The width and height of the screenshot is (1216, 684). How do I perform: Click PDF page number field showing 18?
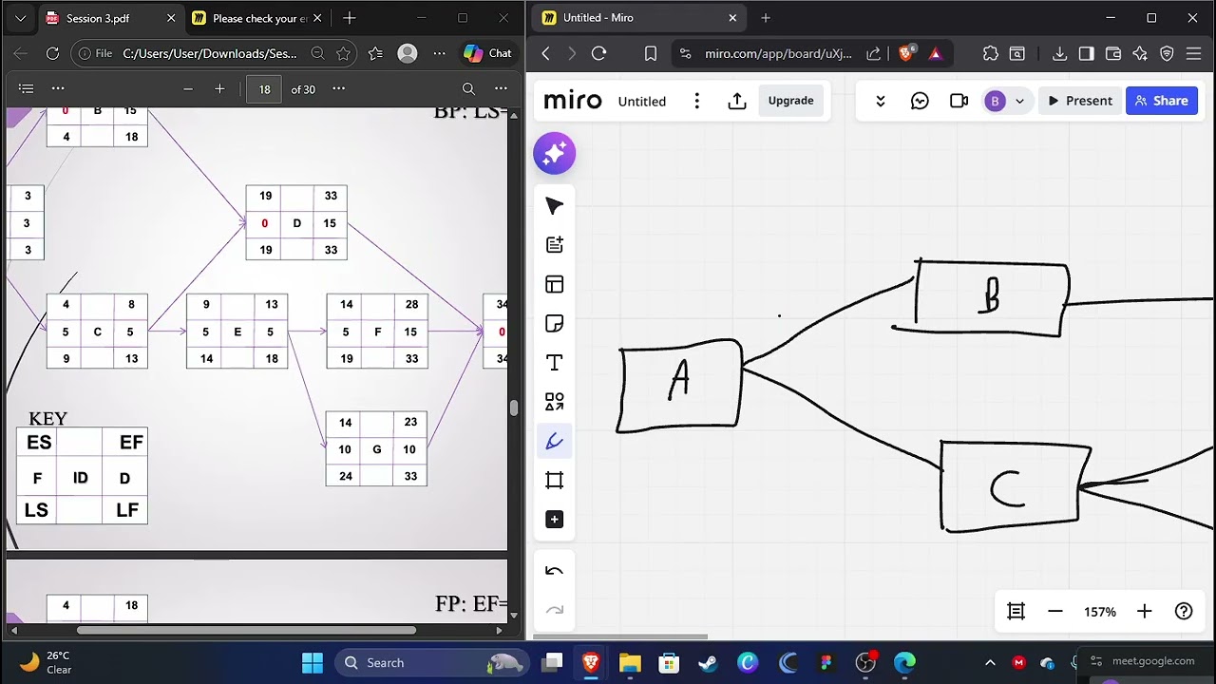(x=264, y=89)
